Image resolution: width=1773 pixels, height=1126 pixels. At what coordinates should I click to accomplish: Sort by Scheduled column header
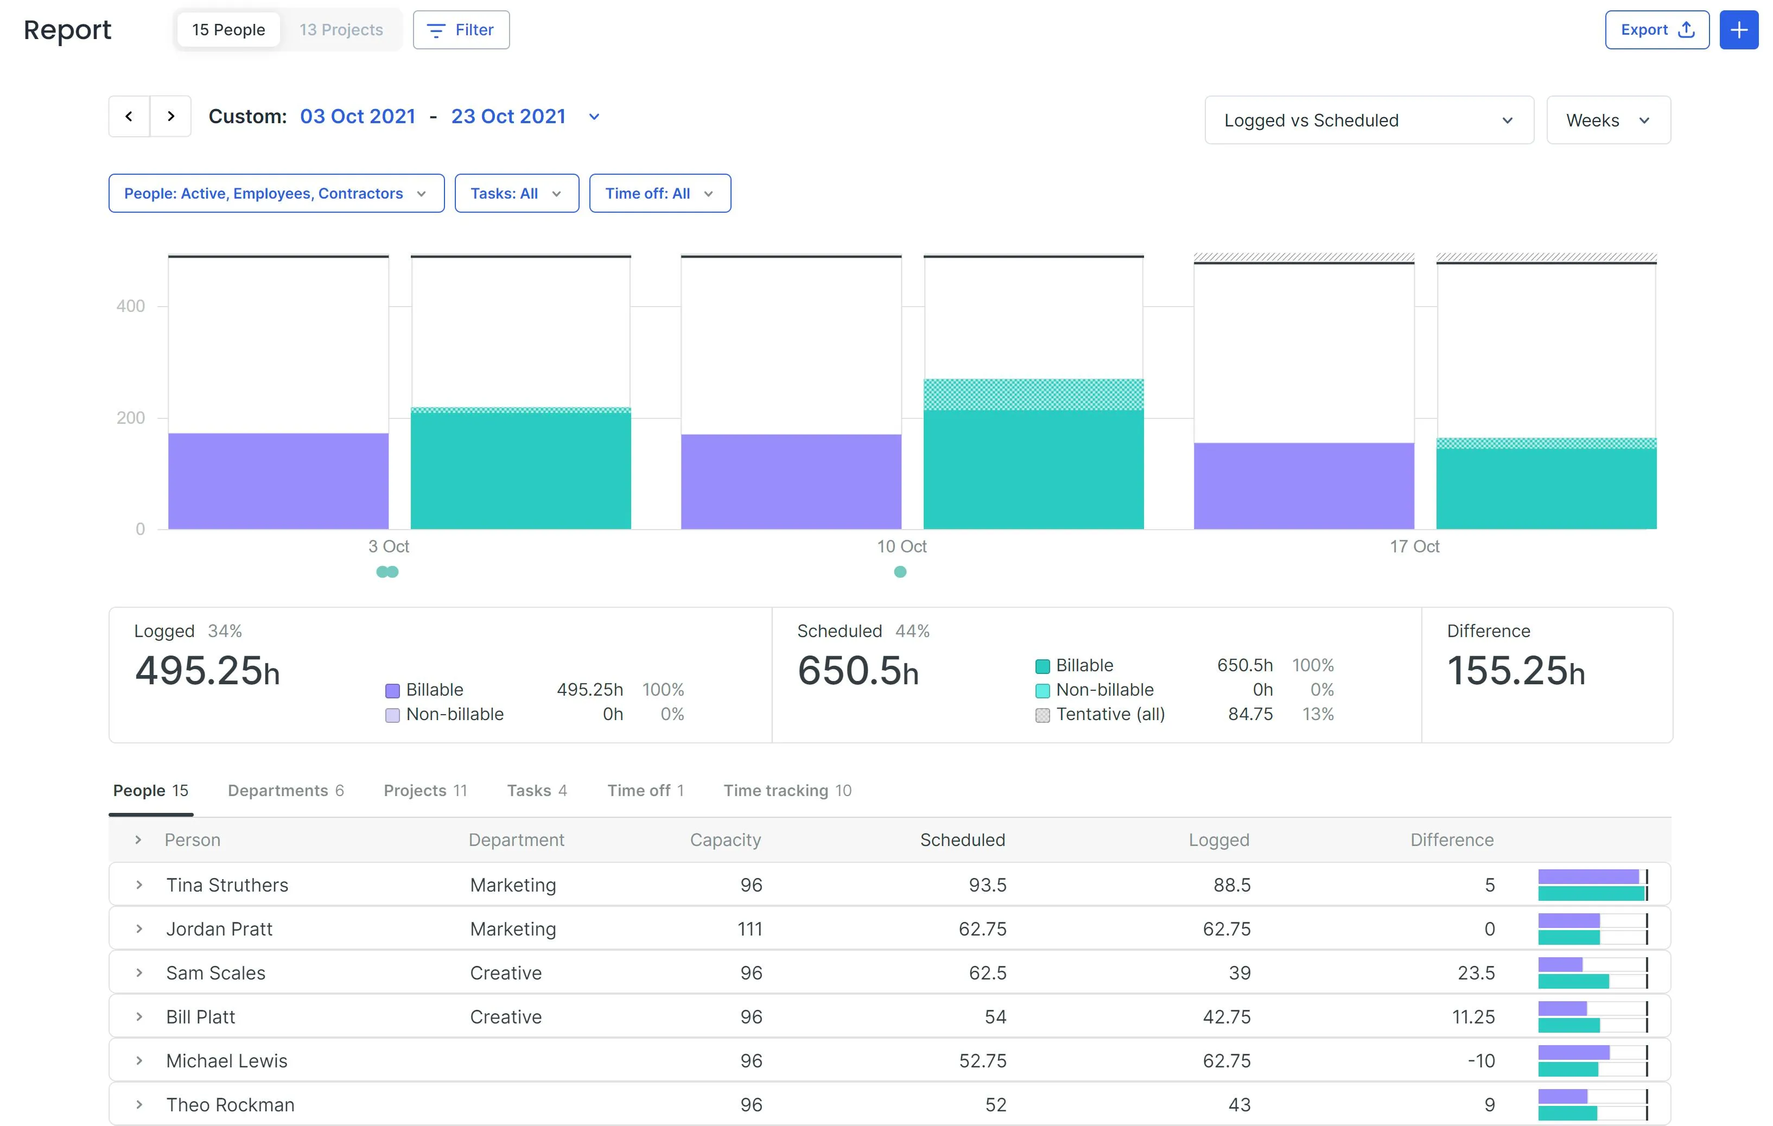tap(962, 839)
